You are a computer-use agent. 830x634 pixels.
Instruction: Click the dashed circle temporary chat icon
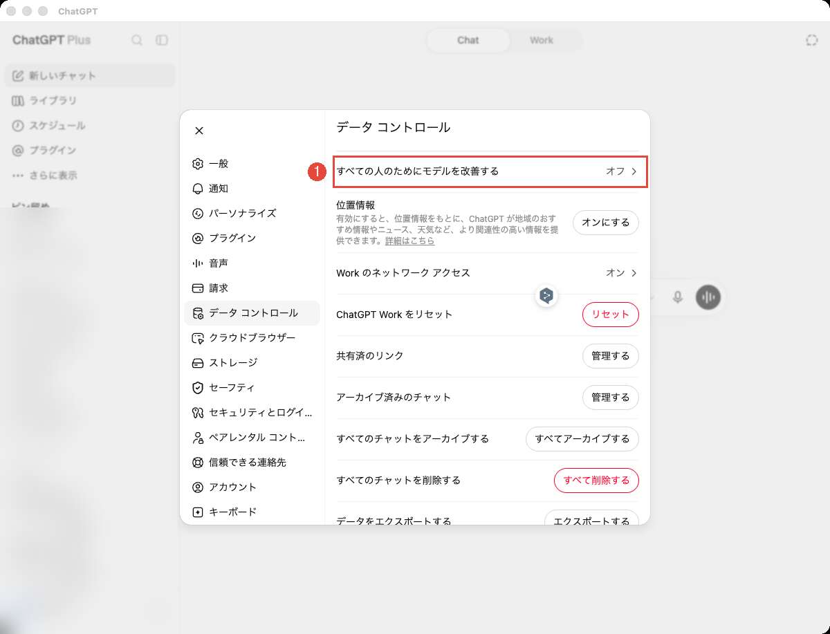click(812, 40)
